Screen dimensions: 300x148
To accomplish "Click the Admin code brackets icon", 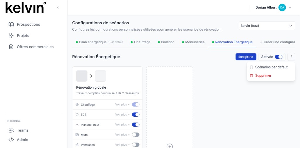I will (x=11, y=140).
